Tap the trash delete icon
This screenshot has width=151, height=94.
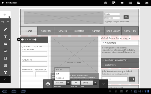(105, 3)
